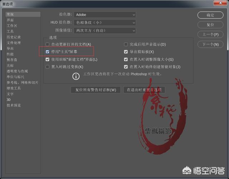Close the 首选项 dialog window
The width and height of the screenshot is (229, 179).
pos(221,3)
